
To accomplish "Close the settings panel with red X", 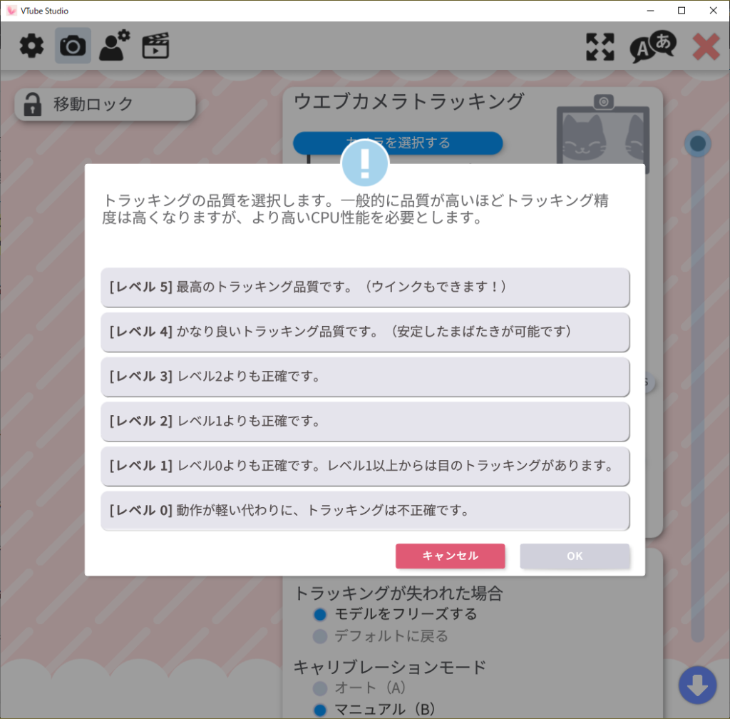I will point(706,46).
